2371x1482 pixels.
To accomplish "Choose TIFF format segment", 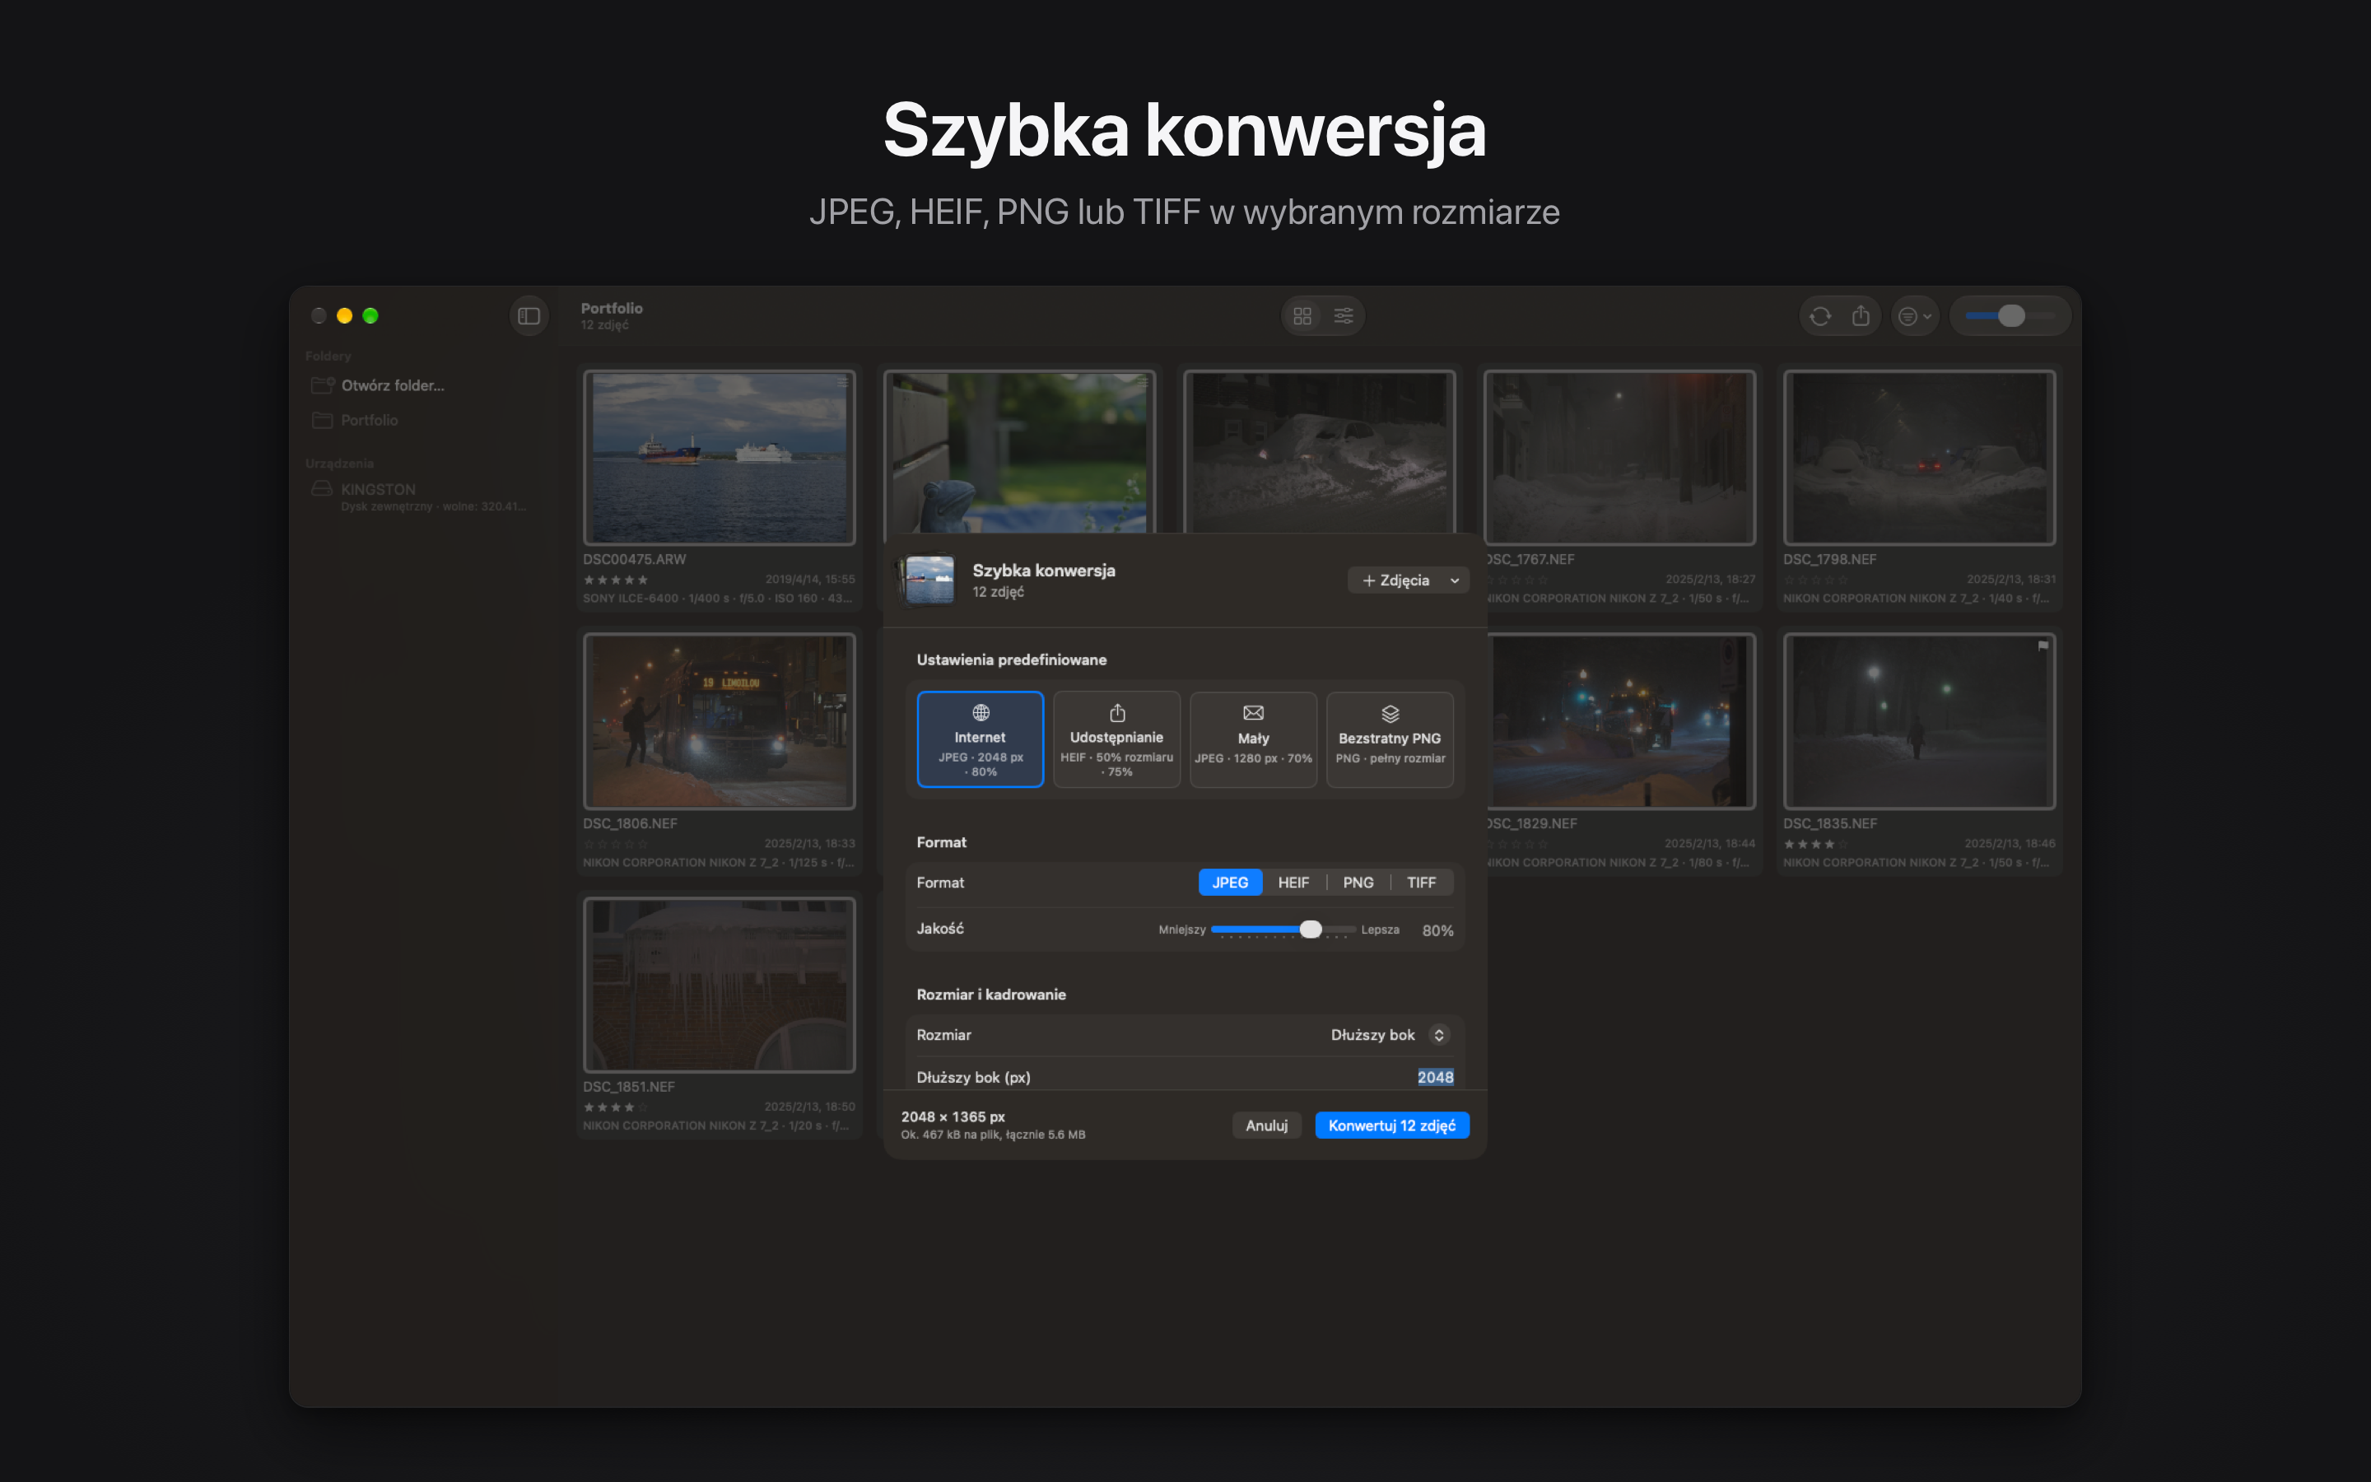I will (x=1422, y=882).
